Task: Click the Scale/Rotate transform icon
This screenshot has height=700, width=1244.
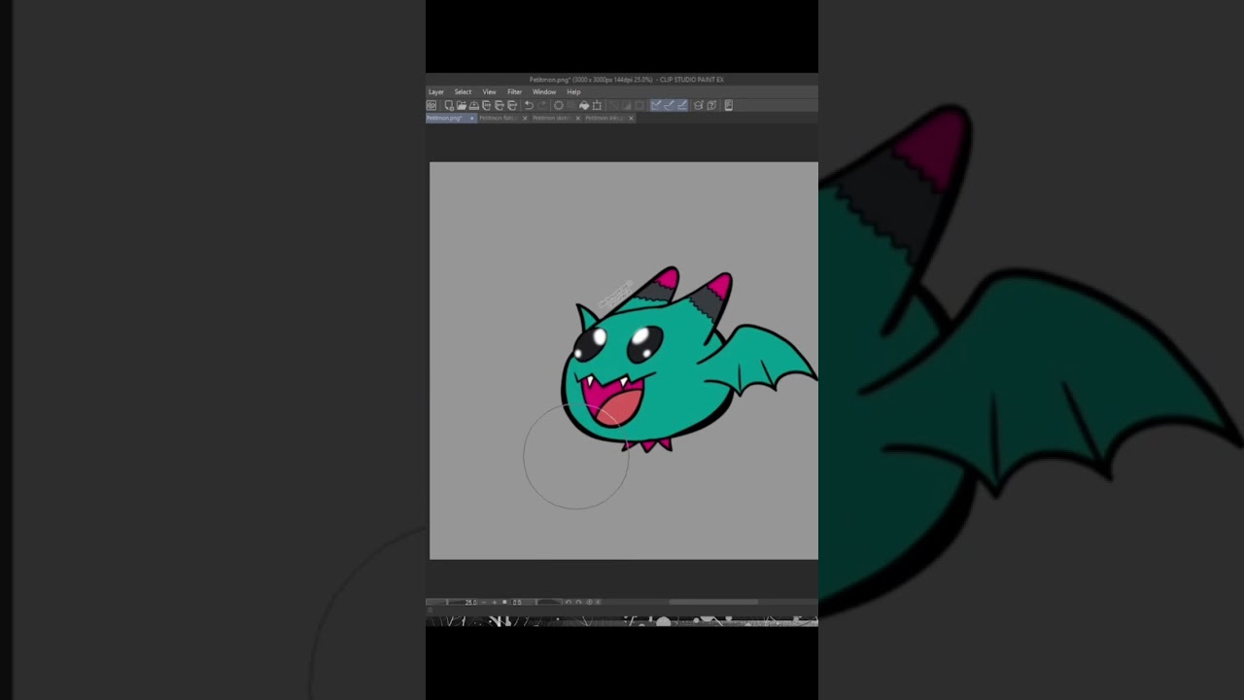Action: (597, 105)
